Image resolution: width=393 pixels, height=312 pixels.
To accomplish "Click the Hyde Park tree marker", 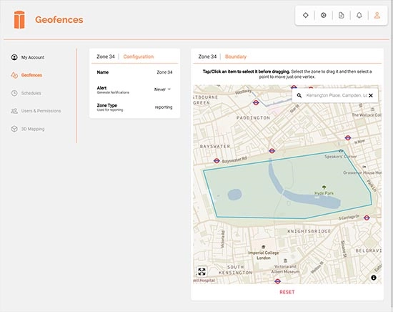I will click(324, 187).
